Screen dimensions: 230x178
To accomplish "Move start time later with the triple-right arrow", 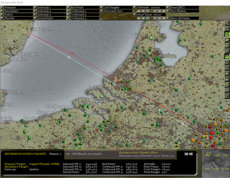I will click(x=164, y=18).
